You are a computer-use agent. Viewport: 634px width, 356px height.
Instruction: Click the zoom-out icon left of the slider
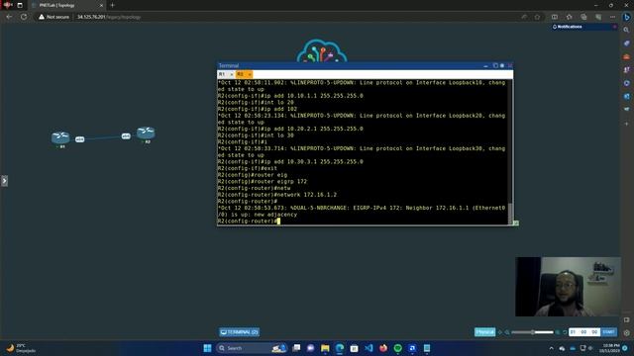(x=507, y=332)
